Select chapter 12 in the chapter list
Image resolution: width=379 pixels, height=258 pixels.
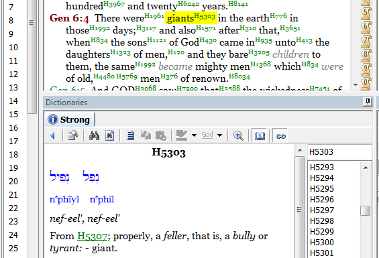click(13, 74)
